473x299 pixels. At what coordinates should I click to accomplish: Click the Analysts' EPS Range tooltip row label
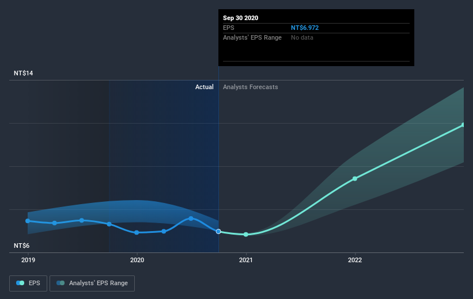click(x=252, y=37)
